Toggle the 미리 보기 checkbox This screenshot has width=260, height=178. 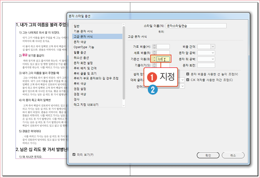coord(74,155)
